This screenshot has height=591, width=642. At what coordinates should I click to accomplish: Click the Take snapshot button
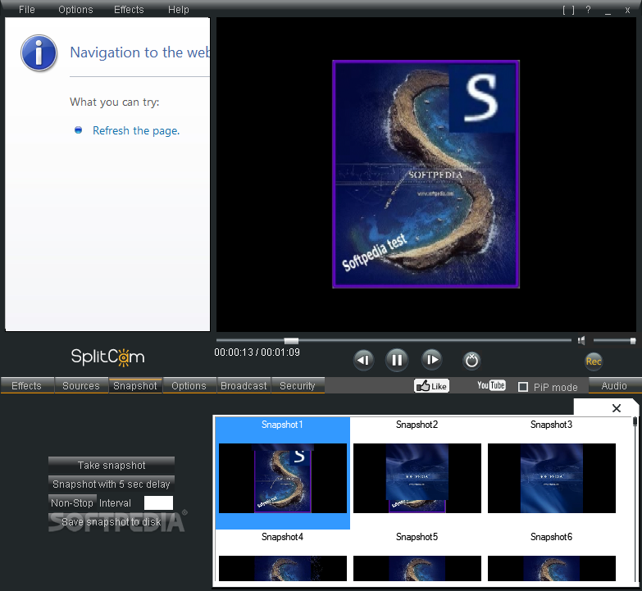112,466
